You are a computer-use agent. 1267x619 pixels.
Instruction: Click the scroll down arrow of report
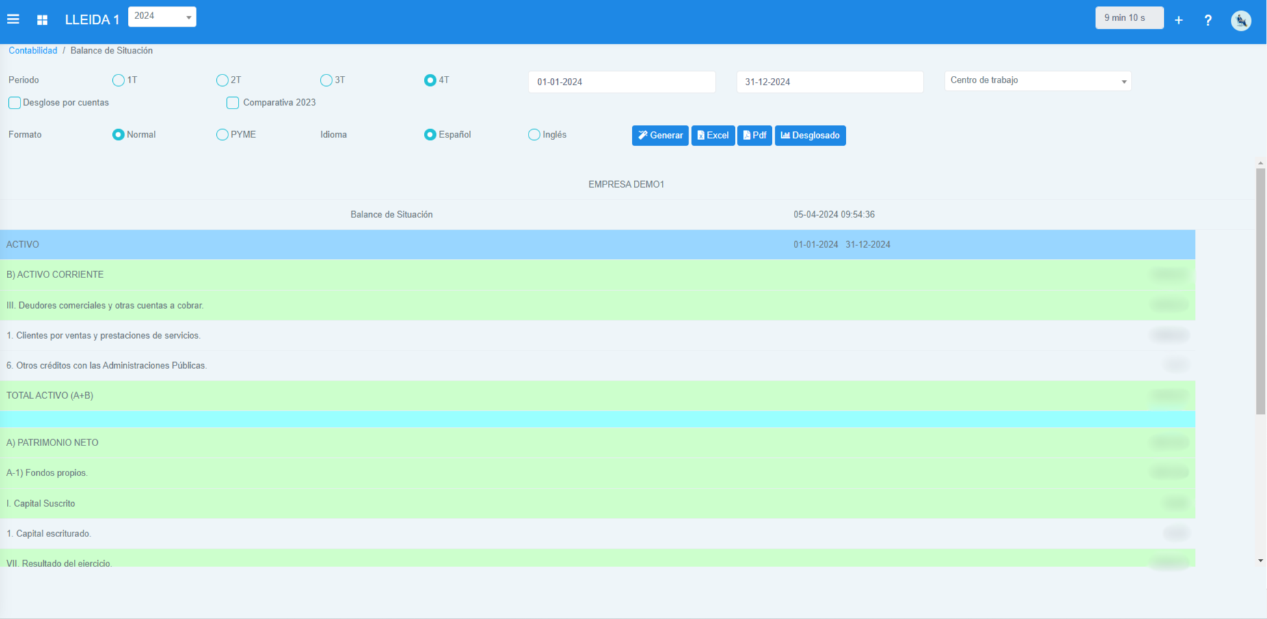click(1260, 560)
